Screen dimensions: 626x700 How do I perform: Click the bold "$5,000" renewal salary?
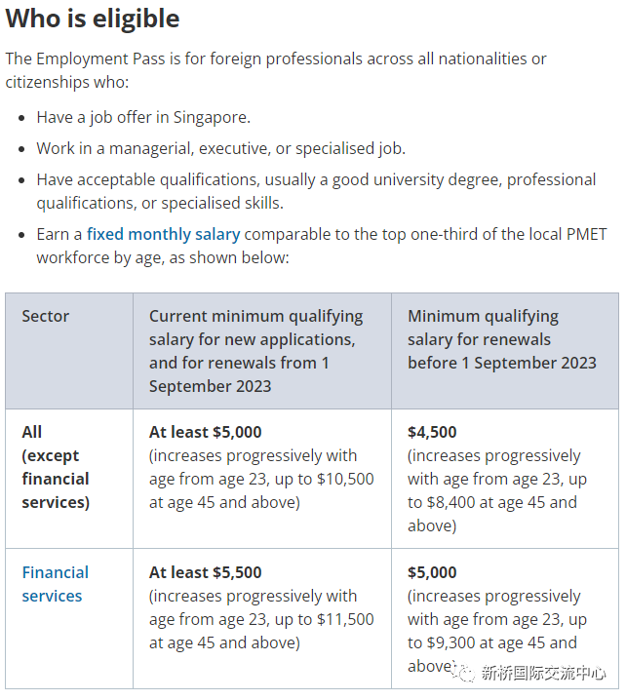[432, 572]
